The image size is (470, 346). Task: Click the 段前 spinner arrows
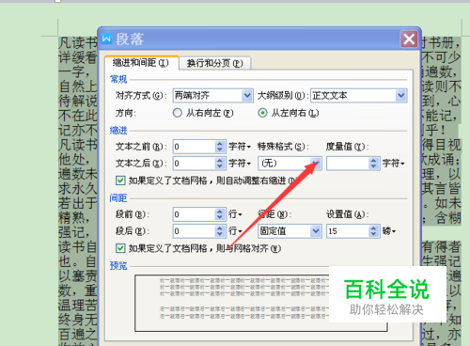pos(220,214)
